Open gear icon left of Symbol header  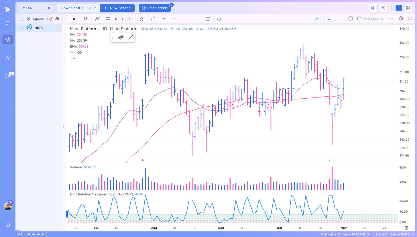29,19
